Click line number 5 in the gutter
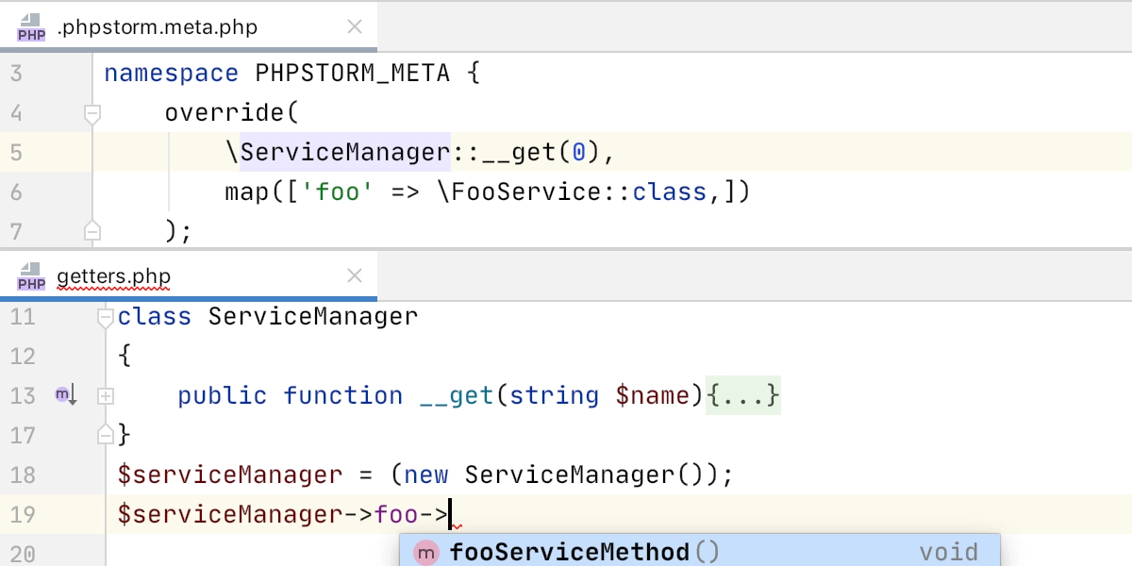 [16, 152]
